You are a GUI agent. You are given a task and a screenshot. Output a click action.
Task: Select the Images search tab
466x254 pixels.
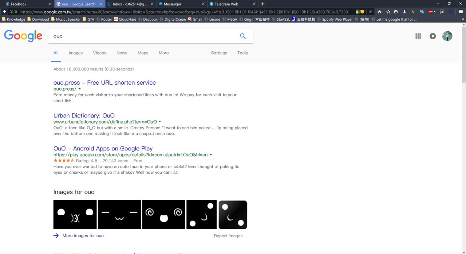tap(76, 53)
